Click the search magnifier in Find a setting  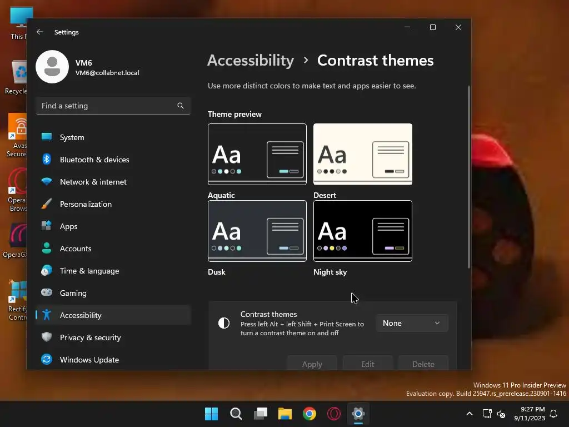click(181, 106)
